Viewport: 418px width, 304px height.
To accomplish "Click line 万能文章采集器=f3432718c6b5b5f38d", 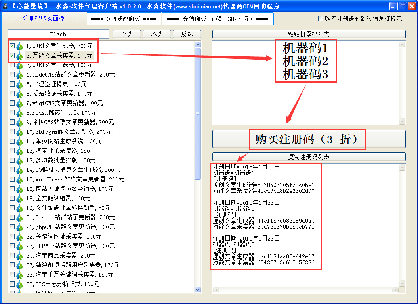I will coord(264,262).
